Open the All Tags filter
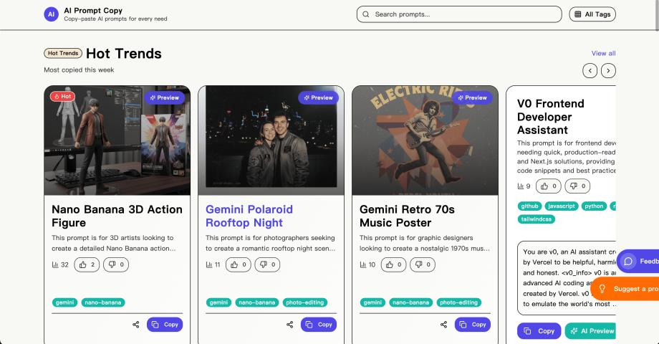The height and width of the screenshot is (344, 659). (x=592, y=14)
